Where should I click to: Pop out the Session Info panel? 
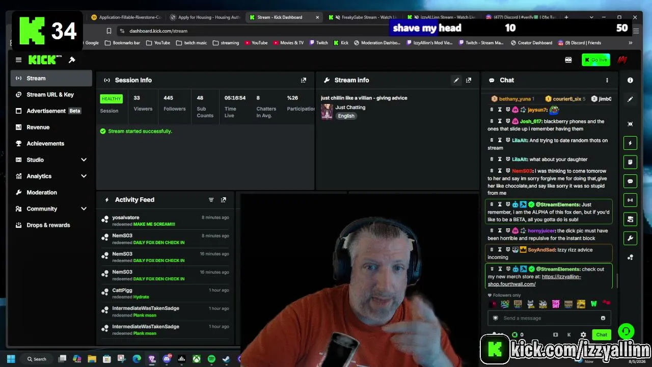click(x=304, y=80)
